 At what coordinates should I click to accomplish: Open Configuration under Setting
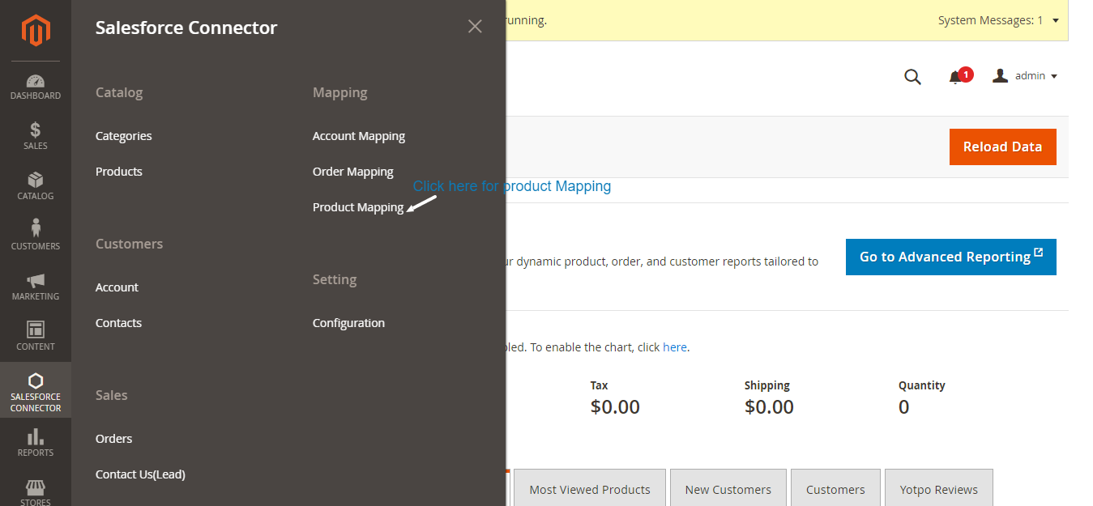(348, 322)
